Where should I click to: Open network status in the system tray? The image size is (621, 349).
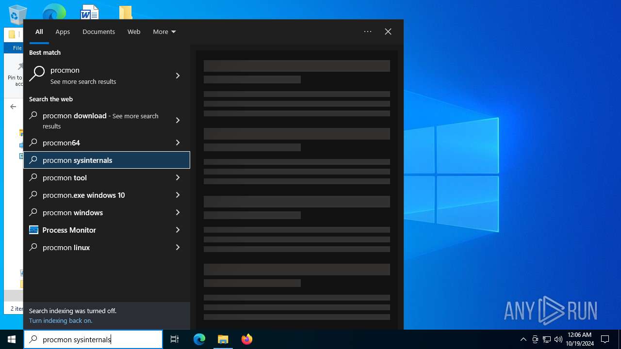coord(547,339)
